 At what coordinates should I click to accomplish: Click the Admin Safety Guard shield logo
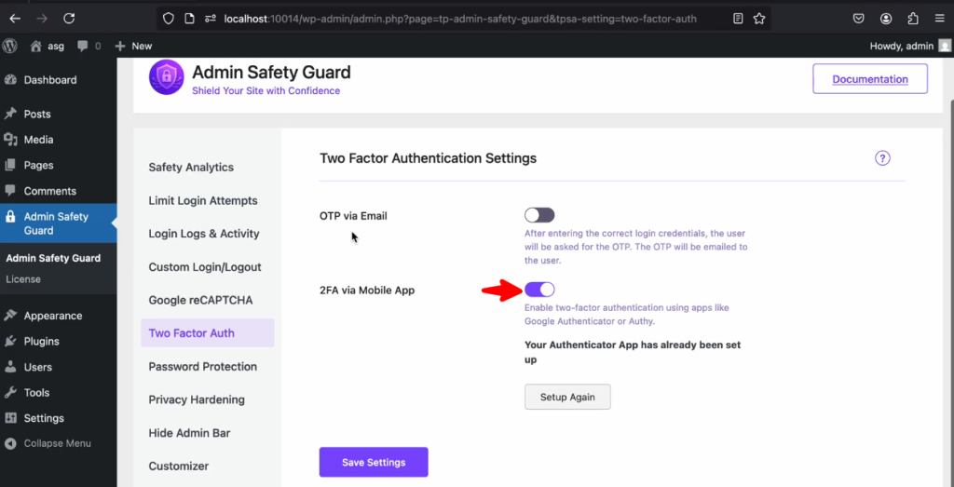[x=167, y=77]
